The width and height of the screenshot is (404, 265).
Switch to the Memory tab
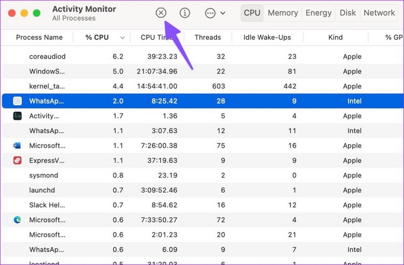283,13
